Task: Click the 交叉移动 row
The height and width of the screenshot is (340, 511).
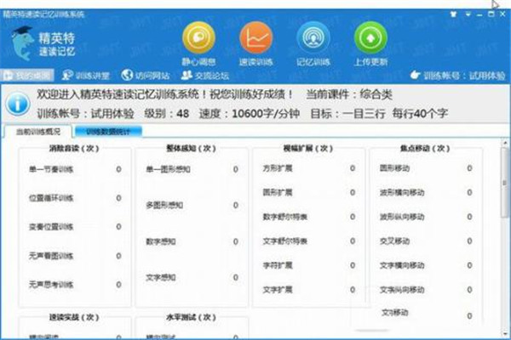Action: [426, 241]
